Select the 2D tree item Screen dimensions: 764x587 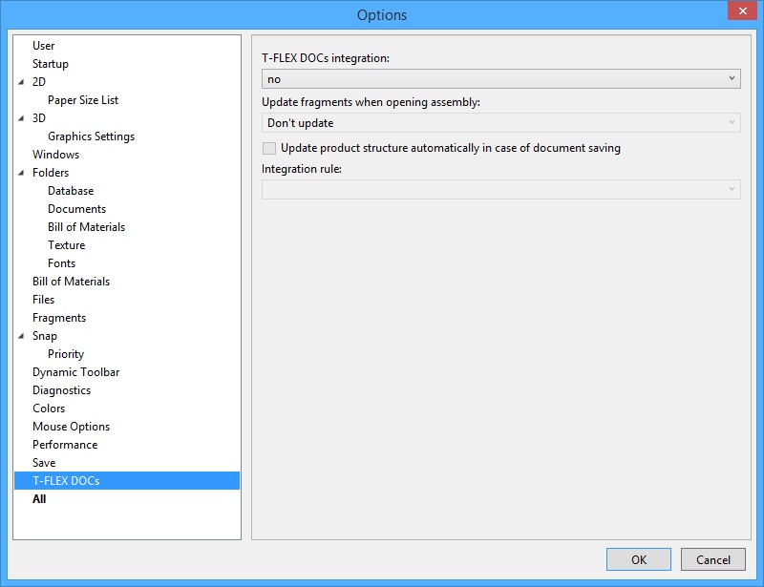click(39, 82)
